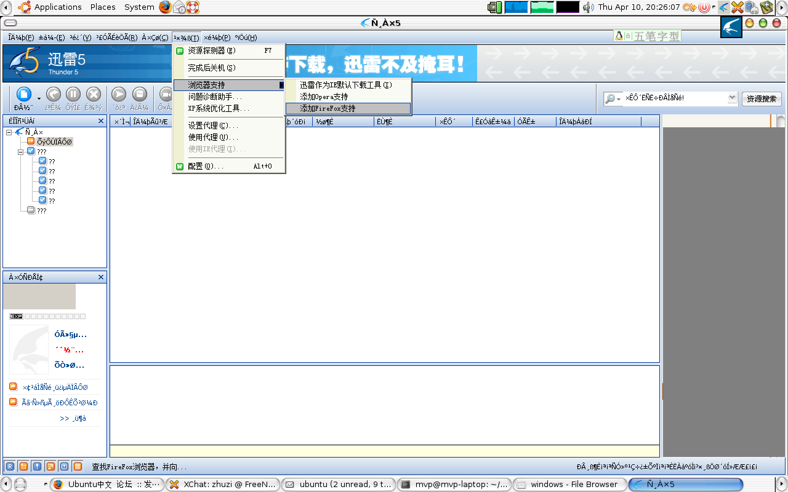Open 问题诊断助手 from the menu
Screen dimensions: 788x492
click(229, 97)
